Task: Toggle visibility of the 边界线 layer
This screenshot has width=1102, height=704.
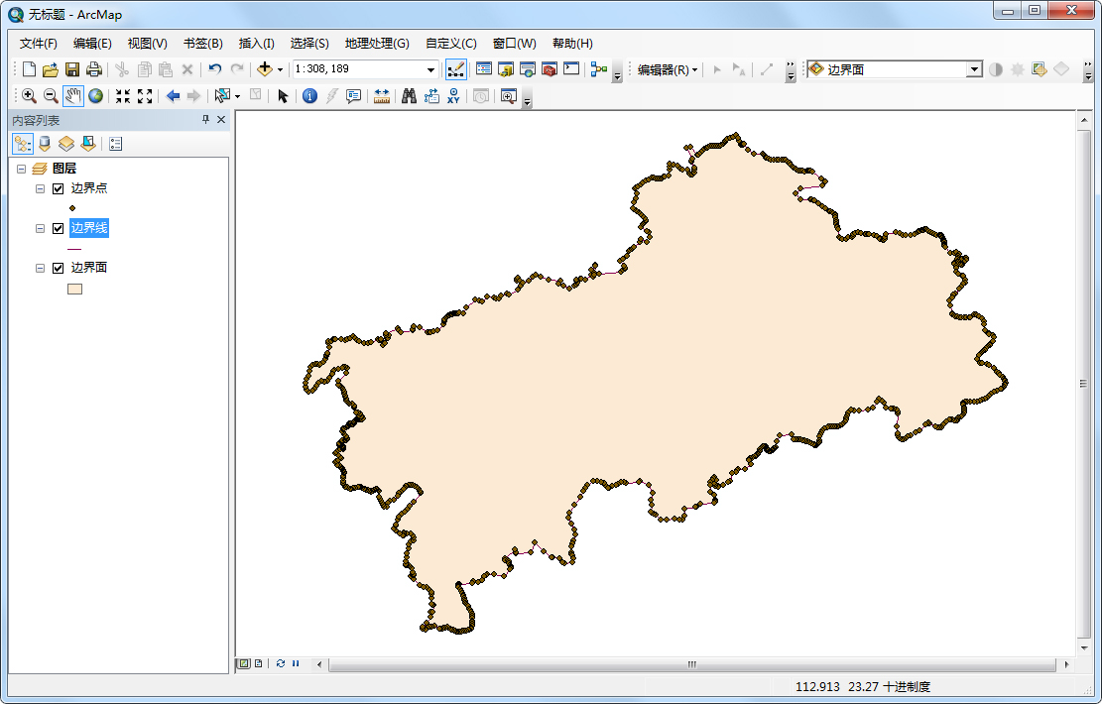Action: [x=57, y=227]
